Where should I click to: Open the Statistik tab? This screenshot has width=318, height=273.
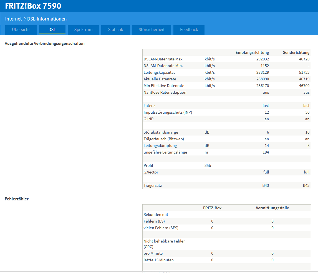pos(116,30)
